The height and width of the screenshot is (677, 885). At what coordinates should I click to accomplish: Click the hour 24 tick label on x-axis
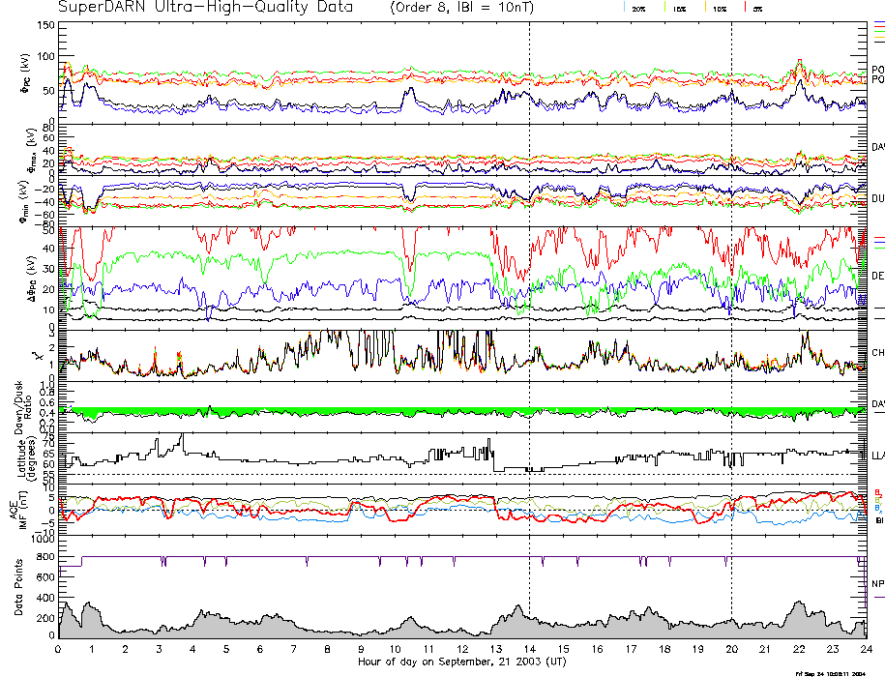[x=866, y=649]
